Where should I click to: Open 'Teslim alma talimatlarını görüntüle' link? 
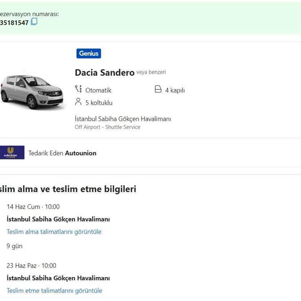54,232
